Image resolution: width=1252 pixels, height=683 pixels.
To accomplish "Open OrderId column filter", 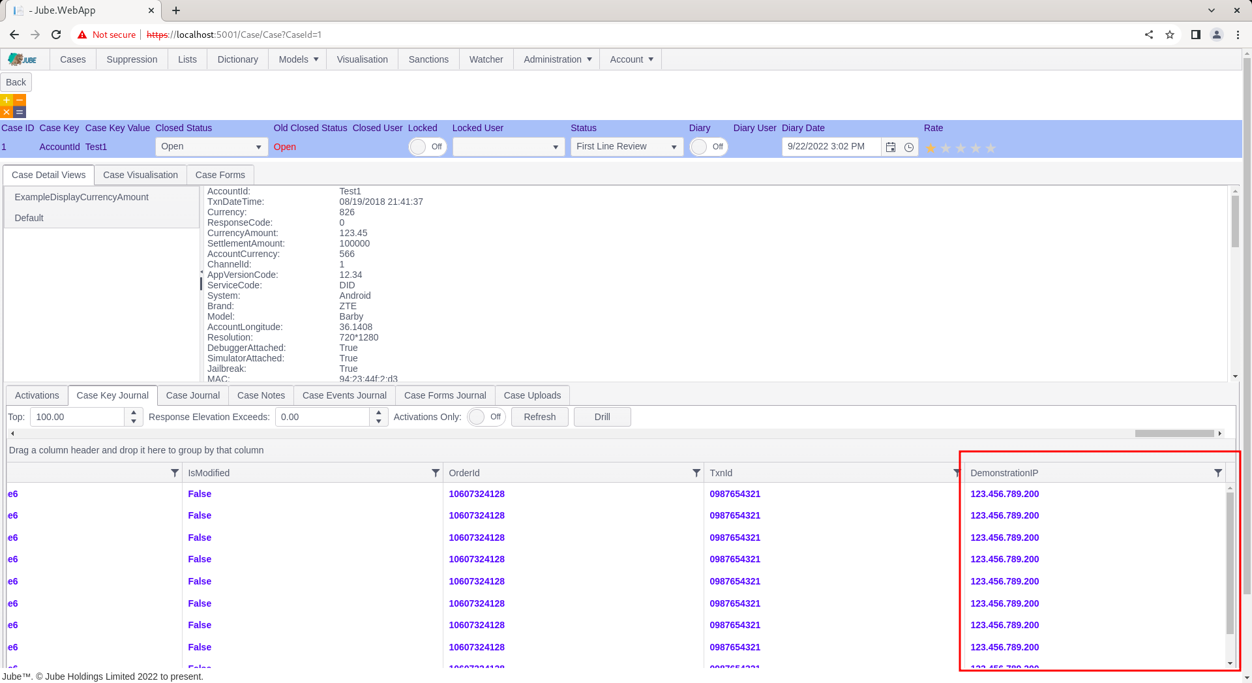I will (696, 473).
